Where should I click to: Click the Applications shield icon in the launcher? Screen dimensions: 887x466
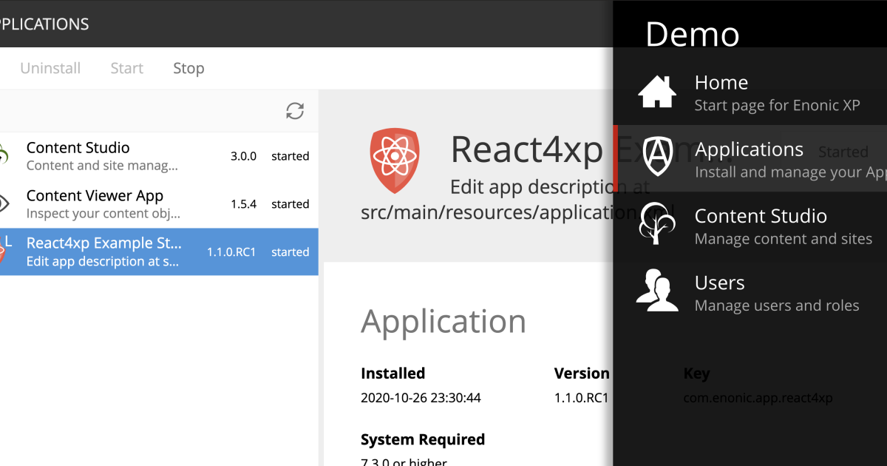pyautogui.click(x=656, y=156)
